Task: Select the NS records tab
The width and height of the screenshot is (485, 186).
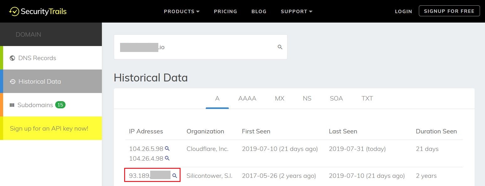Action: point(307,98)
